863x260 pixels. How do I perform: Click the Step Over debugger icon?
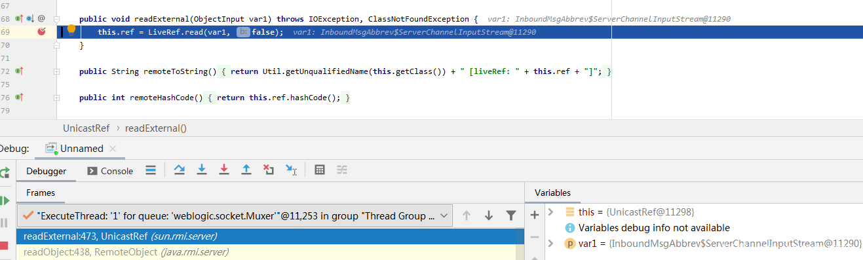point(179,170)
